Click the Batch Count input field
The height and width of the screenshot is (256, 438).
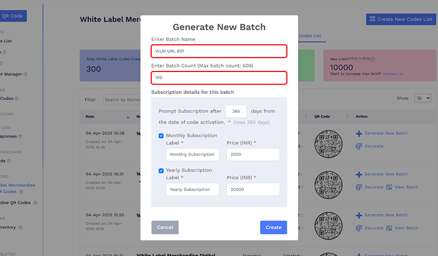click(x=219, y=78)
